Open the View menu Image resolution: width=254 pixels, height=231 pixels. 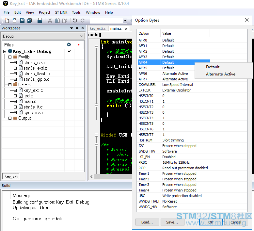pos(30,12)
